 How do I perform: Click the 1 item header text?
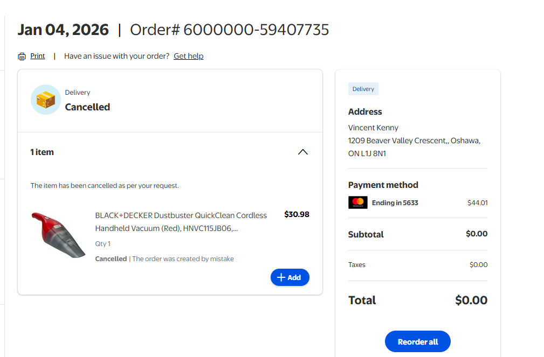[x=42, y=152]
